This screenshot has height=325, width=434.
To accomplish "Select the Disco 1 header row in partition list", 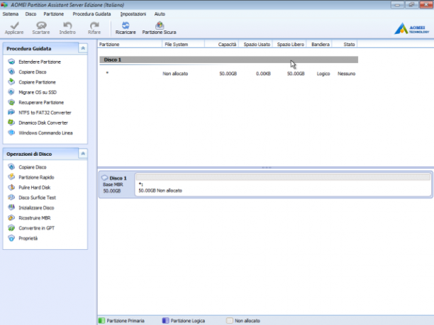I will (228, 59).
